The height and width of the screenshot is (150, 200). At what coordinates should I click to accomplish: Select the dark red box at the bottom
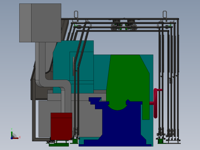tap(62, 127)
